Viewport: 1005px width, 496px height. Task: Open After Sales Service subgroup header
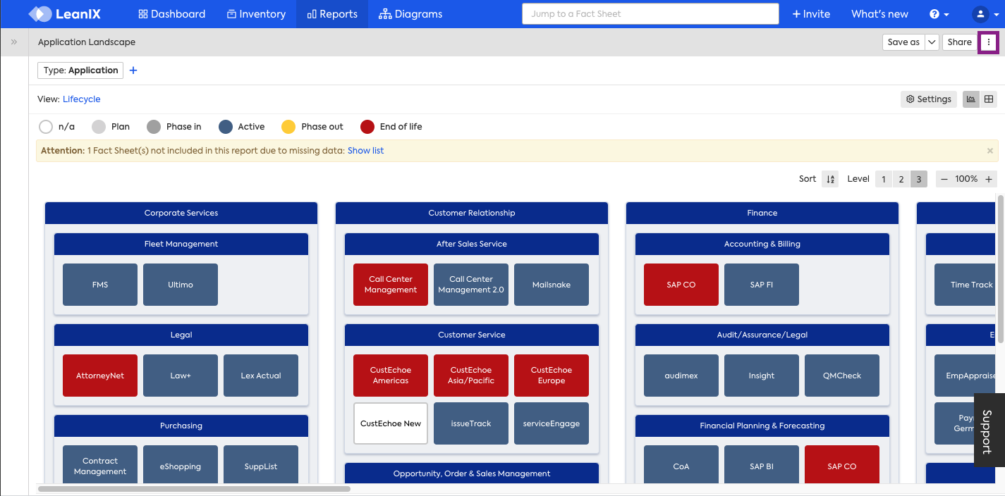pos(472,244)
